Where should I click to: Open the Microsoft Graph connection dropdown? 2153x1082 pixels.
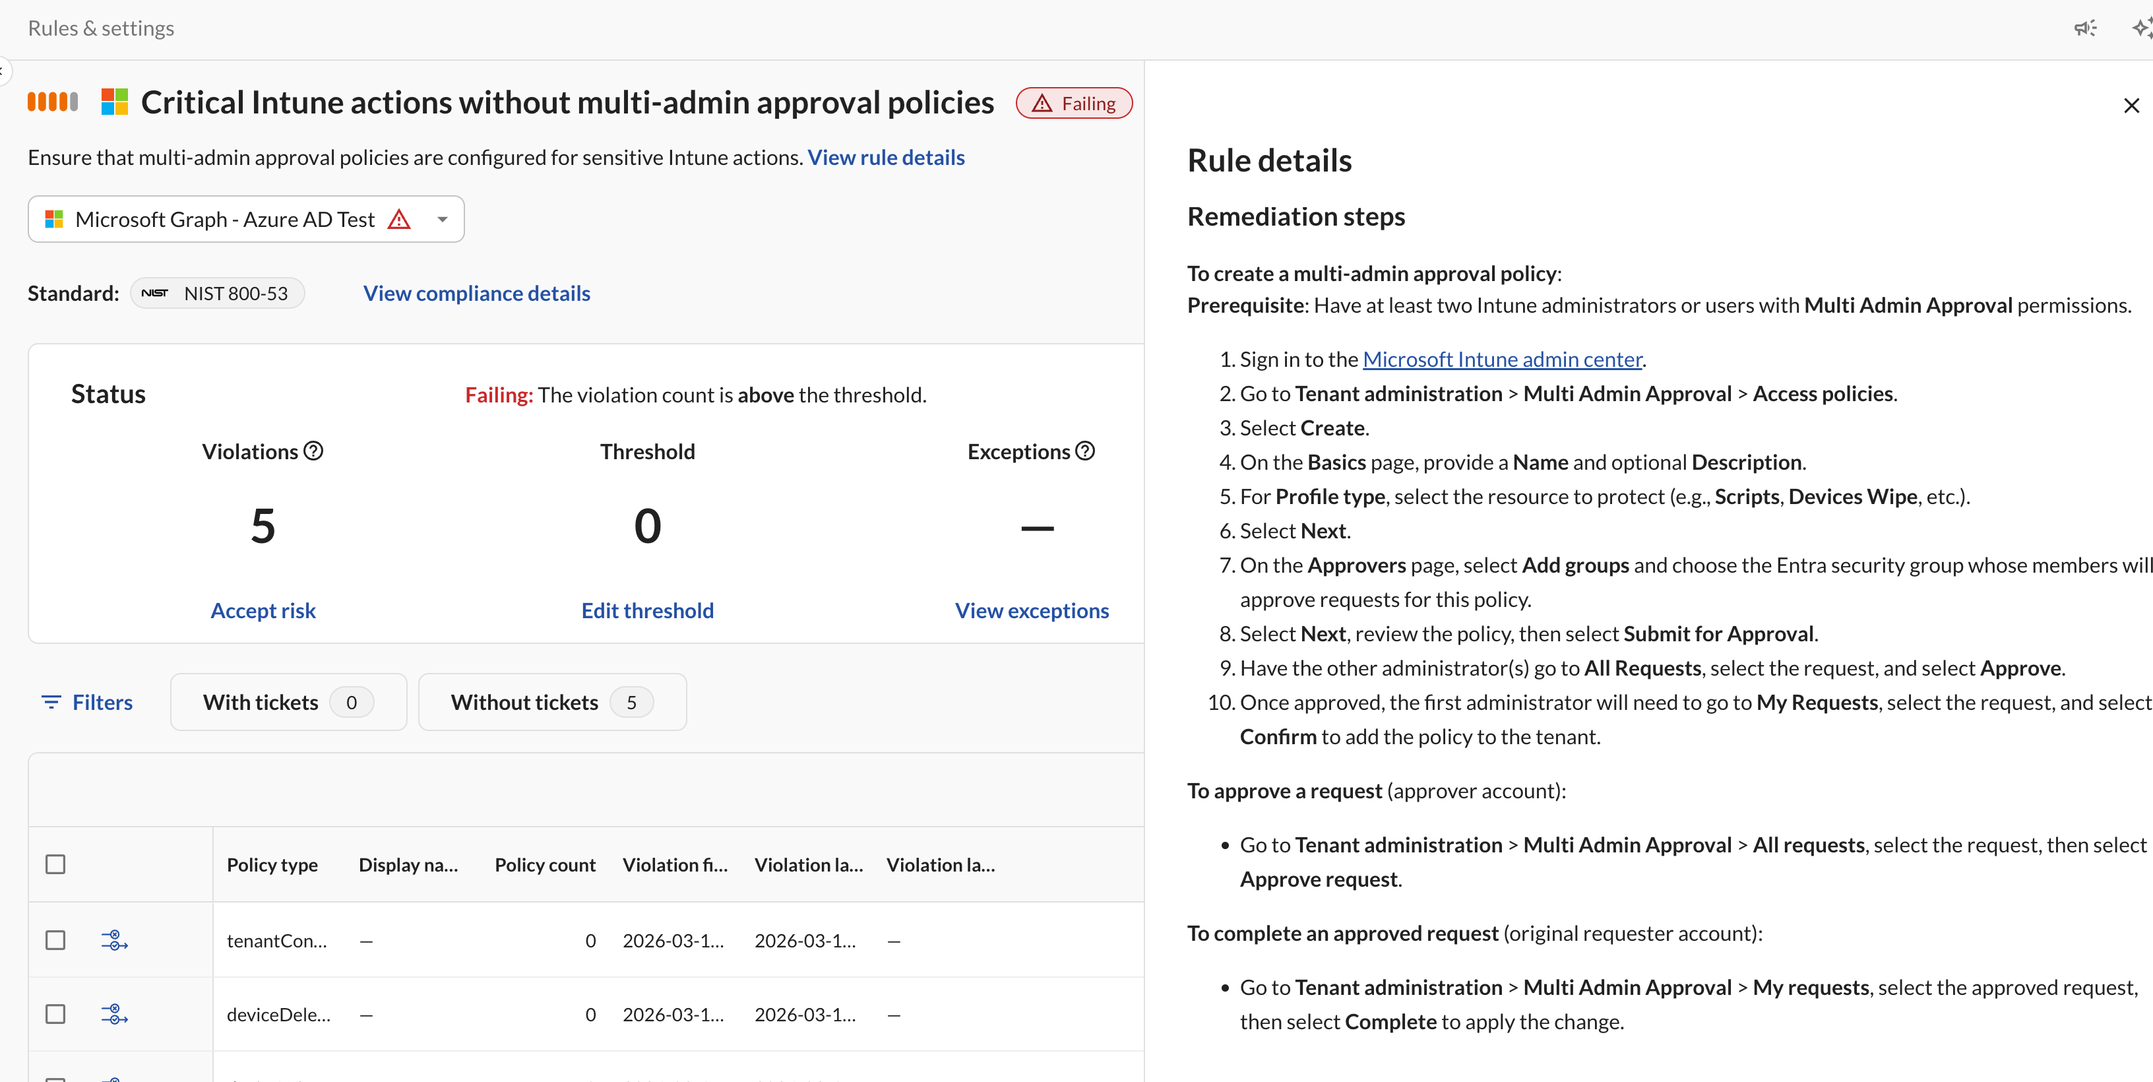[x=442, y=219]
